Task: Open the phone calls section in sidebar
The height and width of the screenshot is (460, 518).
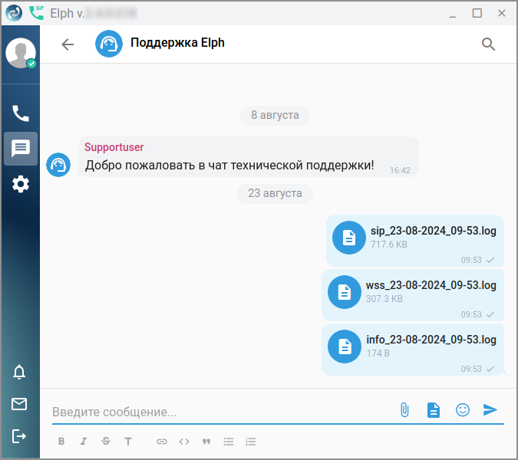Action: tap(21, 113)
